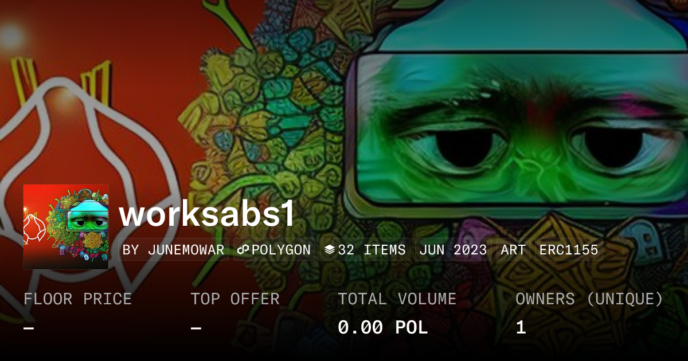Click the stacked layers items icon
The height and width of the screenshot is (361, 688).
tap(330, 250)
